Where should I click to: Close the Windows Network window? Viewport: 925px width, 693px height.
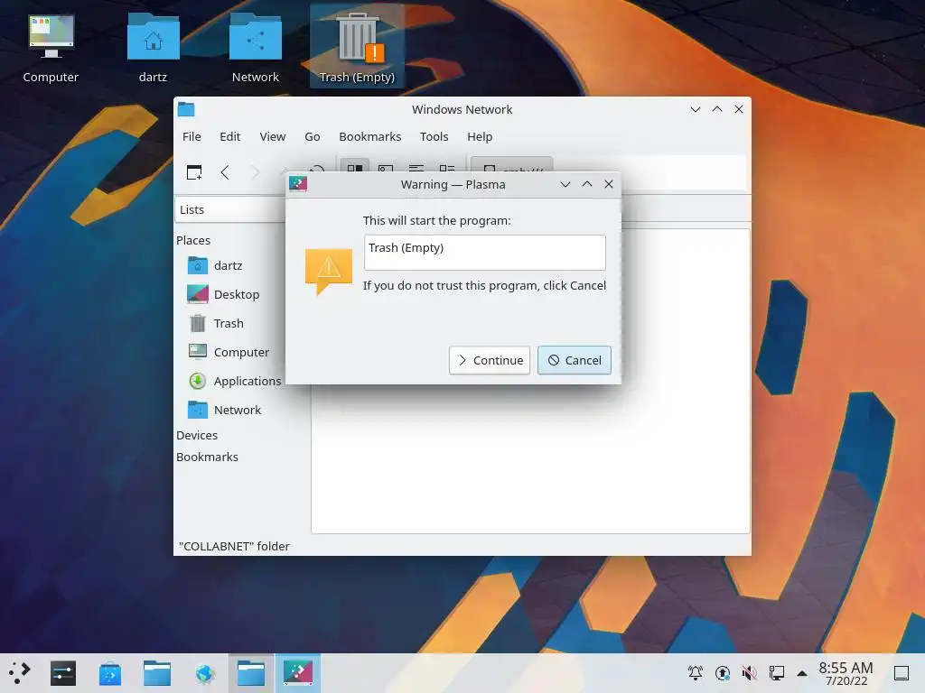[739, 109]
